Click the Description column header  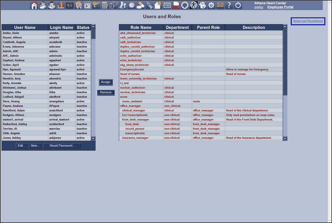[x=254, y=28]
